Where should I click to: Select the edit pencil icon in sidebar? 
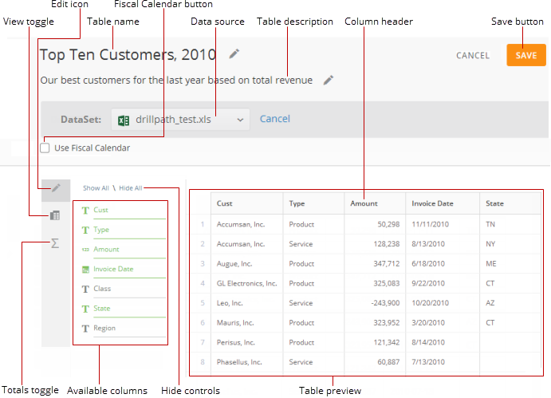[x=56, y=187]
